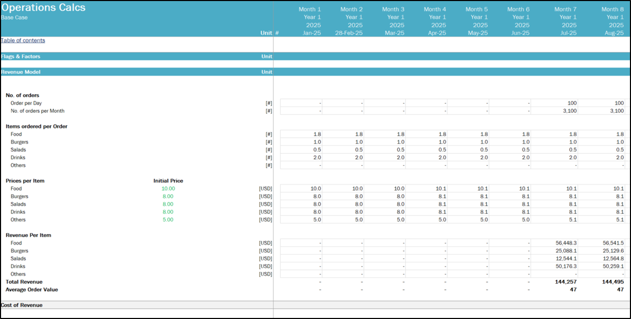Select the Revenue Model section header

(20, 72)
